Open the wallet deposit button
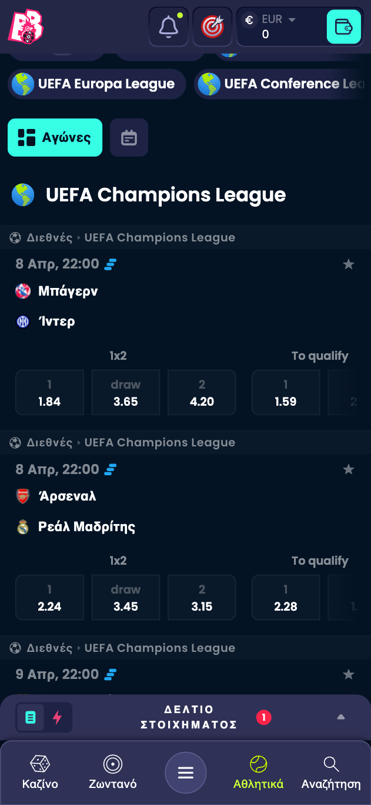Image resolution: width=371 pixels, height=805 pixels. [x=343, y=26]
